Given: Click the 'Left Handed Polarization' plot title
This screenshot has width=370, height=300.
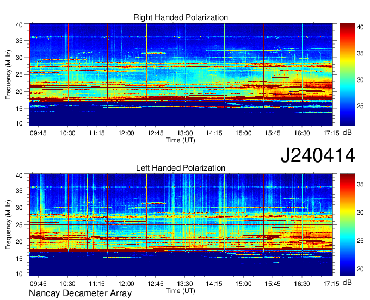Looking at the screenshot, I should [181, 168].
